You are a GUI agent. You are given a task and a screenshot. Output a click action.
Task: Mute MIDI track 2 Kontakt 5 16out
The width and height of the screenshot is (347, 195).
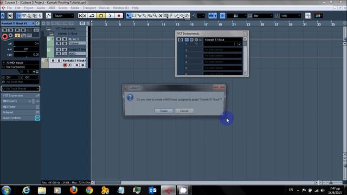(x=53, y=60)
